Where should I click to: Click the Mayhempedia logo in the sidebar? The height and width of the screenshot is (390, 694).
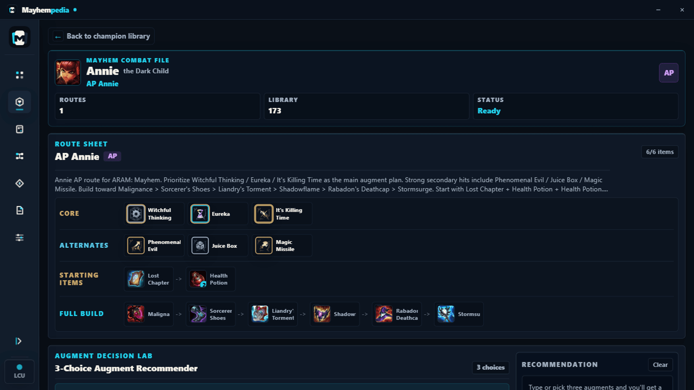[19, 37]
